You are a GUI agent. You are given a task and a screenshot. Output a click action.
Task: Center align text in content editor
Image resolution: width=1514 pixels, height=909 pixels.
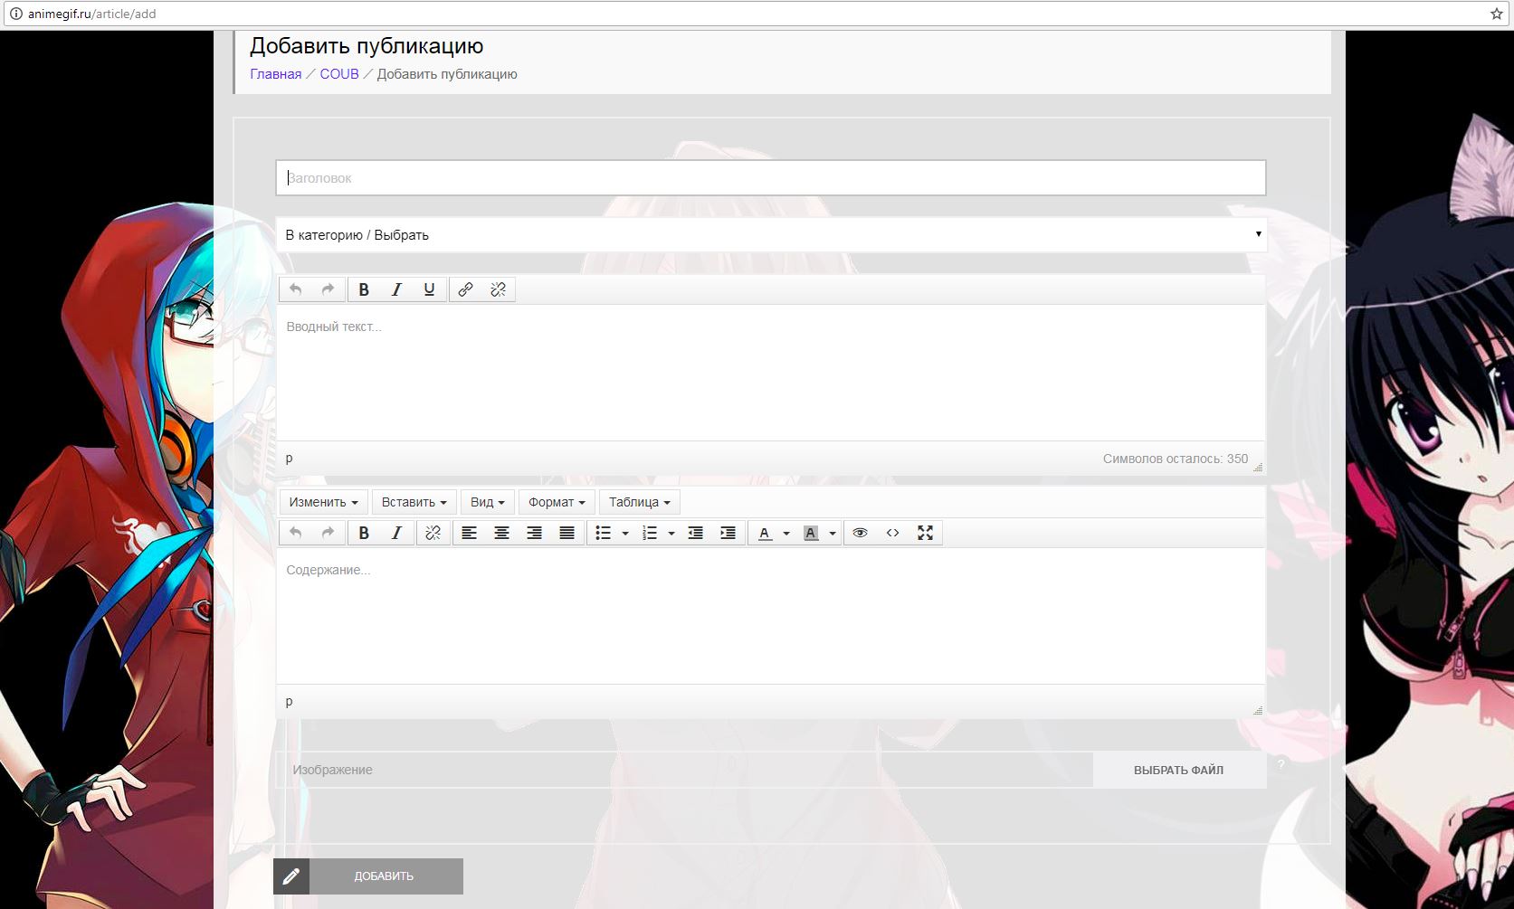[x=501, y=533]
